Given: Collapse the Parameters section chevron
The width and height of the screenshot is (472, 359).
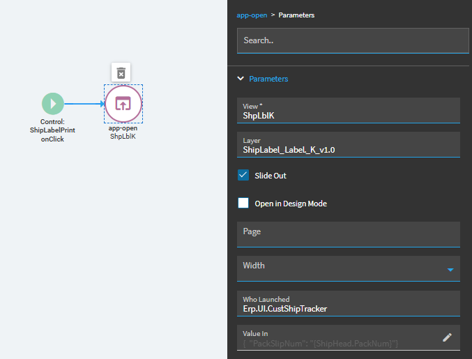Looking at the screenshot, I should 241,79.
